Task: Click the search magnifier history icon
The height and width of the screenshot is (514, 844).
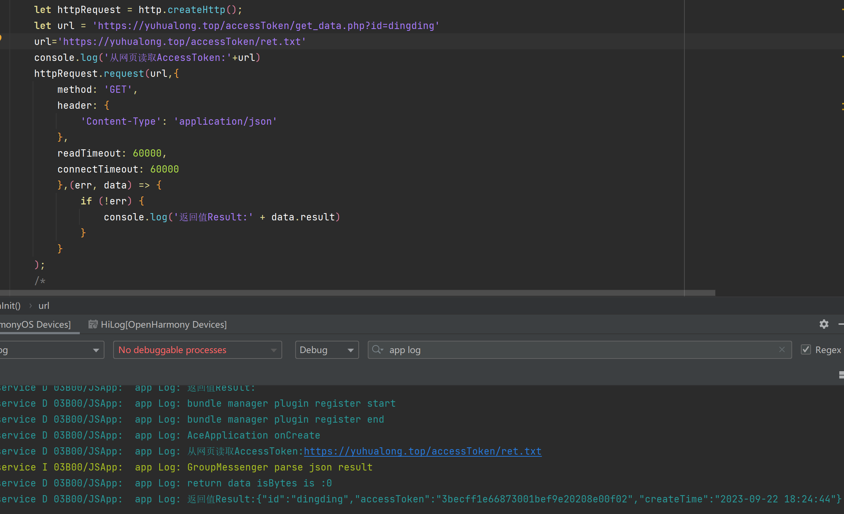Action: point(378,349)
